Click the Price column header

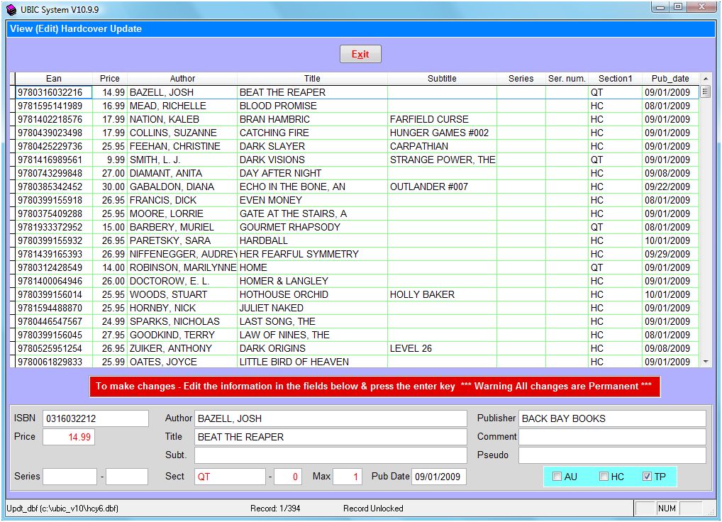[x=110, y=79]
